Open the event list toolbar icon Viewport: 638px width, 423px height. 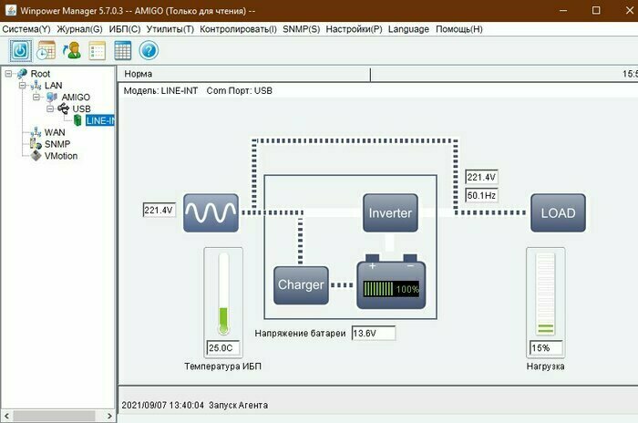point(98,50)
